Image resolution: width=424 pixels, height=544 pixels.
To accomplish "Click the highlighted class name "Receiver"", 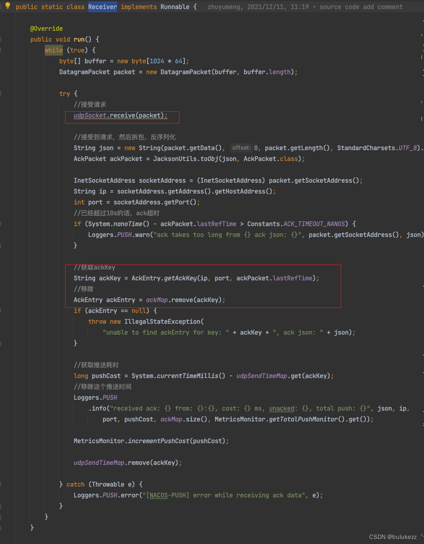I will (103, 7).
